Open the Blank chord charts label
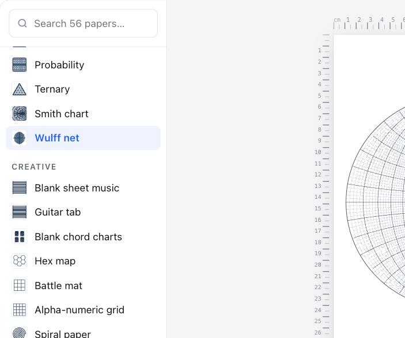This screenshot has height=338, width=405. coord(78,237)
